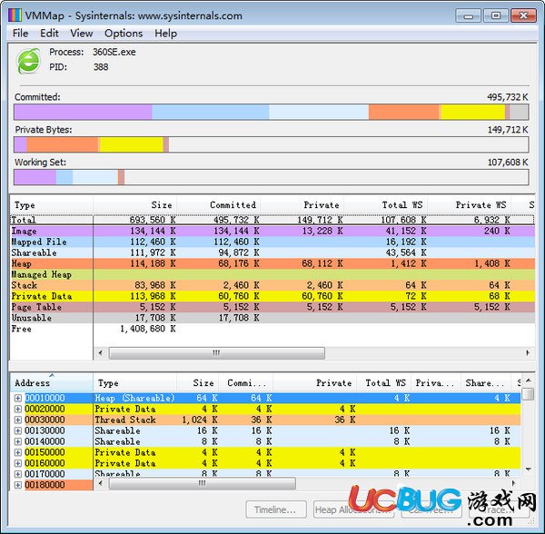Click the Heap (Shareable) detail entry
The height and width of the screenshot is (534, 545).
134,398
